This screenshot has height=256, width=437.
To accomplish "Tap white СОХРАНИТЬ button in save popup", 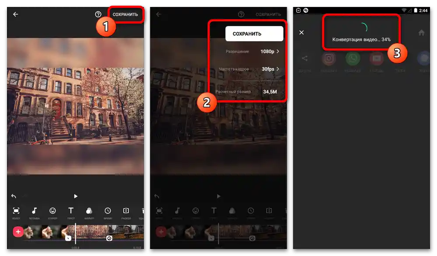I will (x=254, y=34).
